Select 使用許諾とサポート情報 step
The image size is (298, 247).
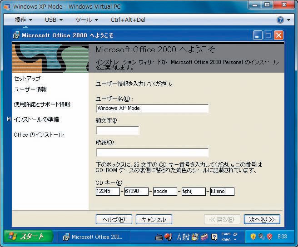point(42,104)
